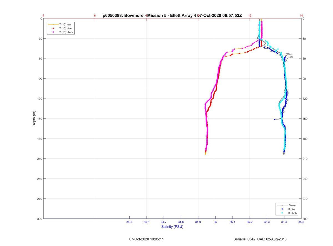Click salinity tick label 35.3
Screen dimensions: 333x246
tap(267, 222)
